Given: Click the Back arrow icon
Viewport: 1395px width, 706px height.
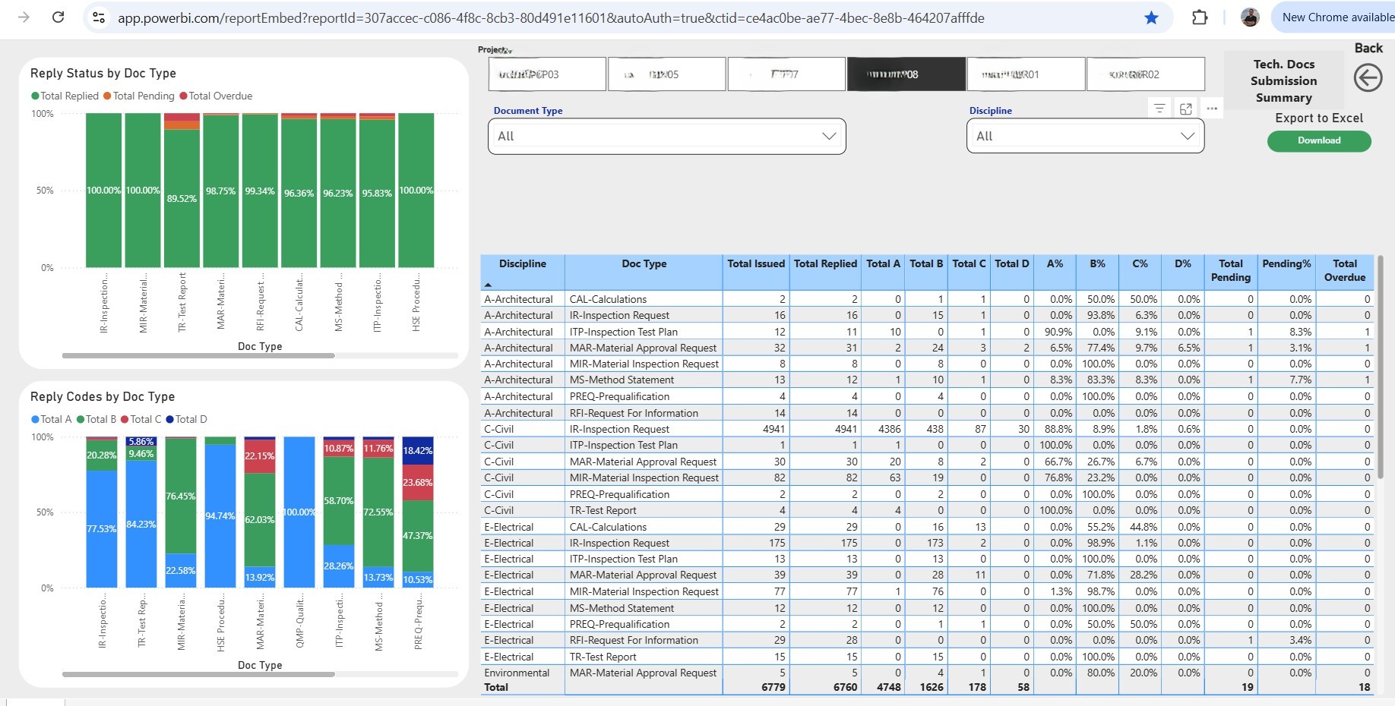Looking at the screenshot, I should pos(1368,77).
